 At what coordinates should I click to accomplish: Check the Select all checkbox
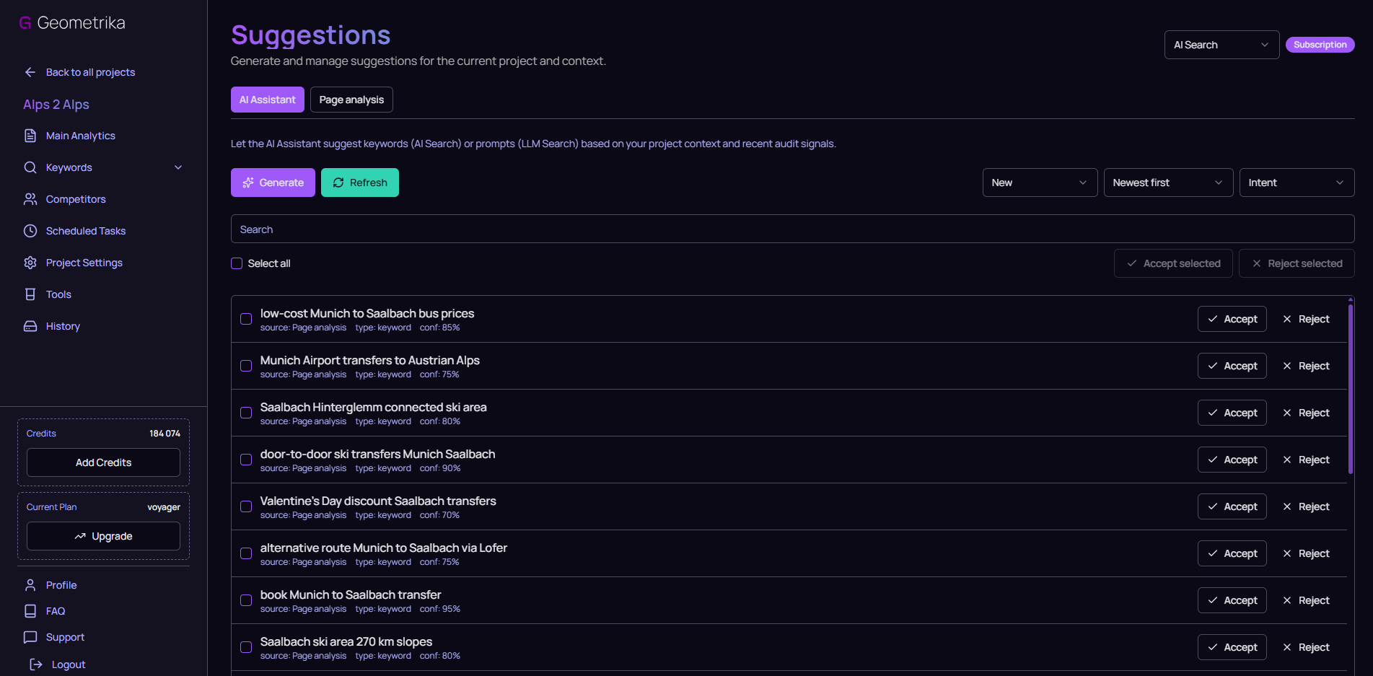237,263
